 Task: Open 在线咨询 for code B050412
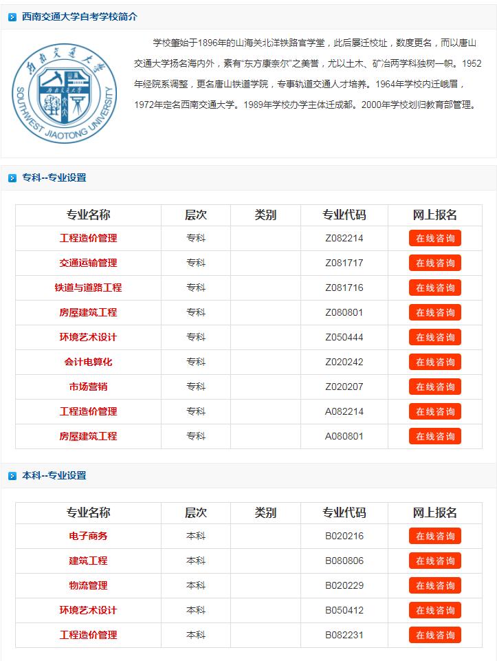pyautogui.click(x=434, y=610)
